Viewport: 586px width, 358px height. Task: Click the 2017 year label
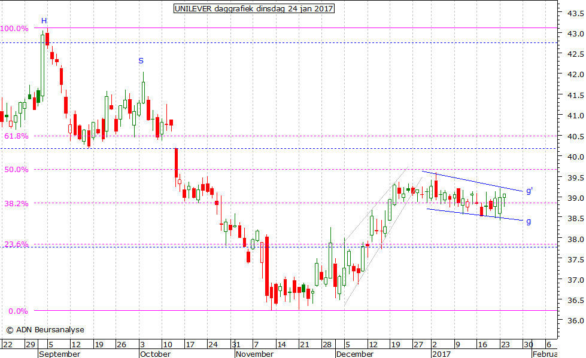point(441,354)
